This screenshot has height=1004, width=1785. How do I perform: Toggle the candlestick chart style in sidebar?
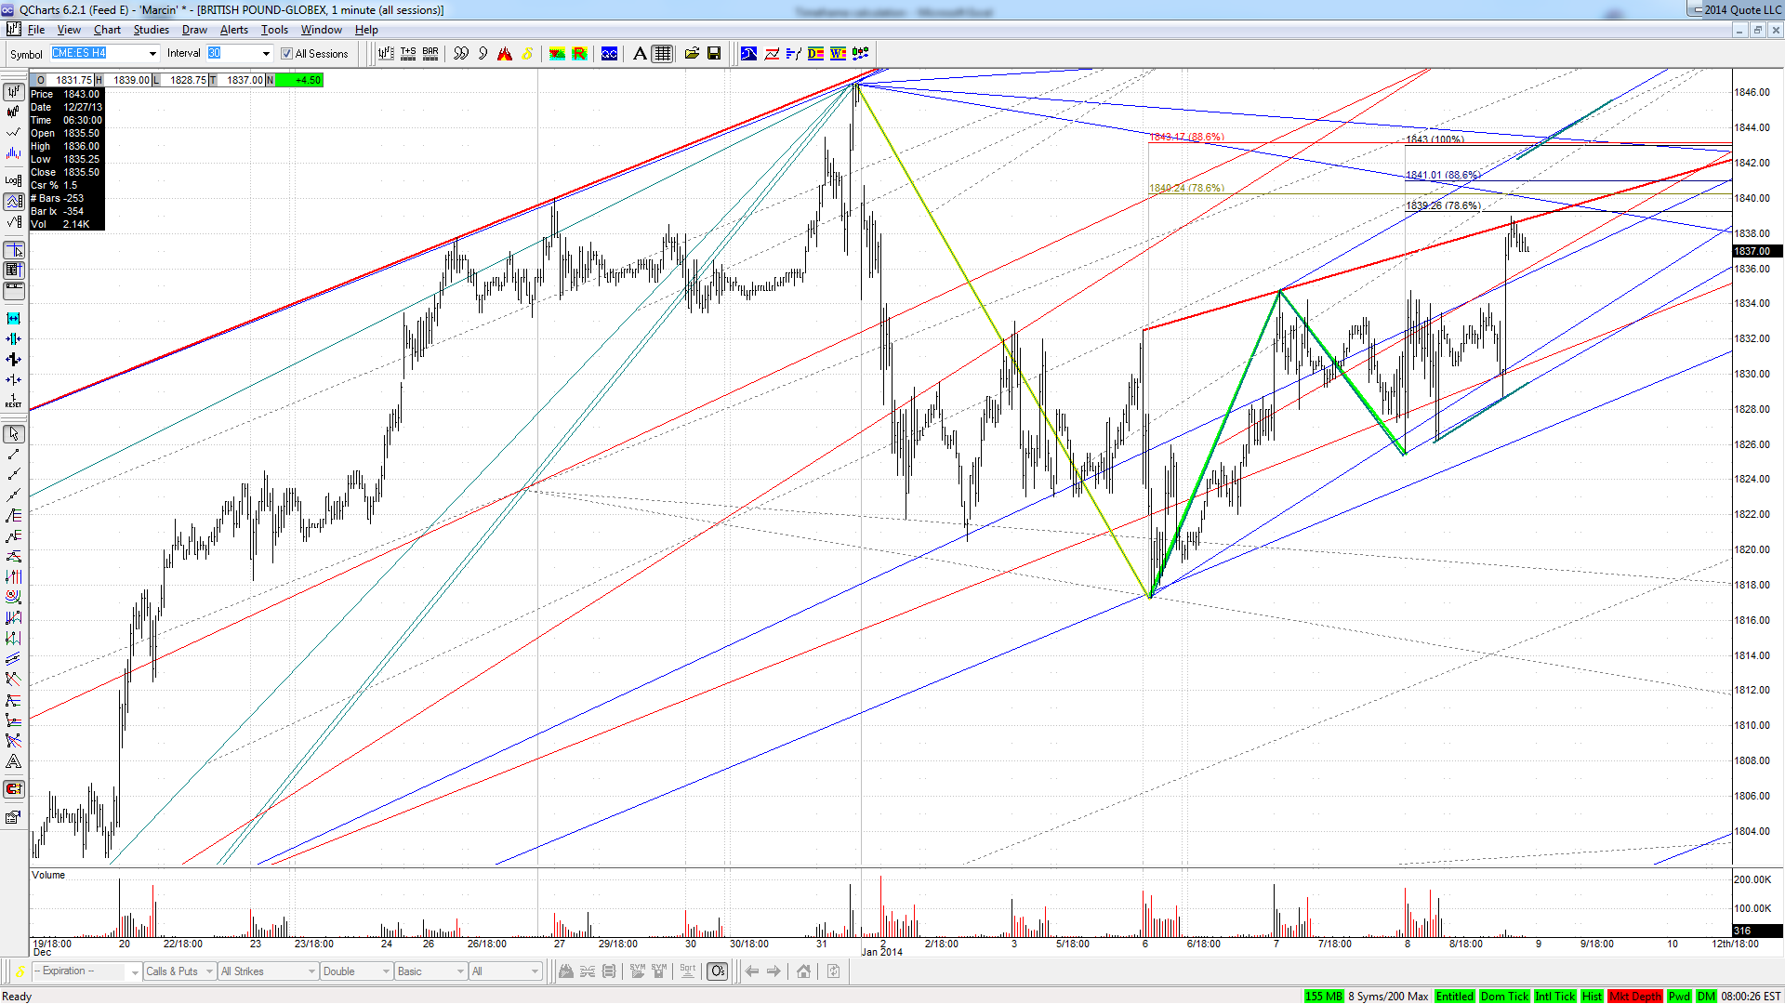pyautogui.click(x=13, y=112)
